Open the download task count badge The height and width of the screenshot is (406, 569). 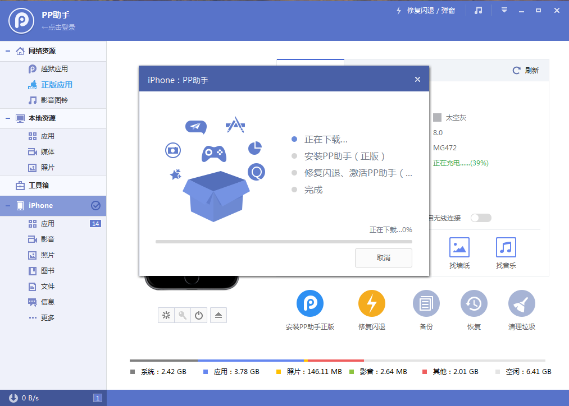tap(97, 398)
